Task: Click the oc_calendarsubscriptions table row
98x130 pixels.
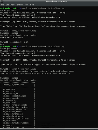Action: coord(18,123)
